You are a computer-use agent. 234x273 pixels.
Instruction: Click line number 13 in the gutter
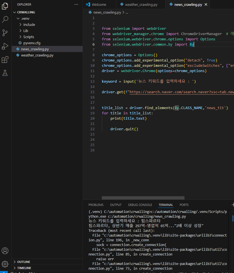click(92, 82)
